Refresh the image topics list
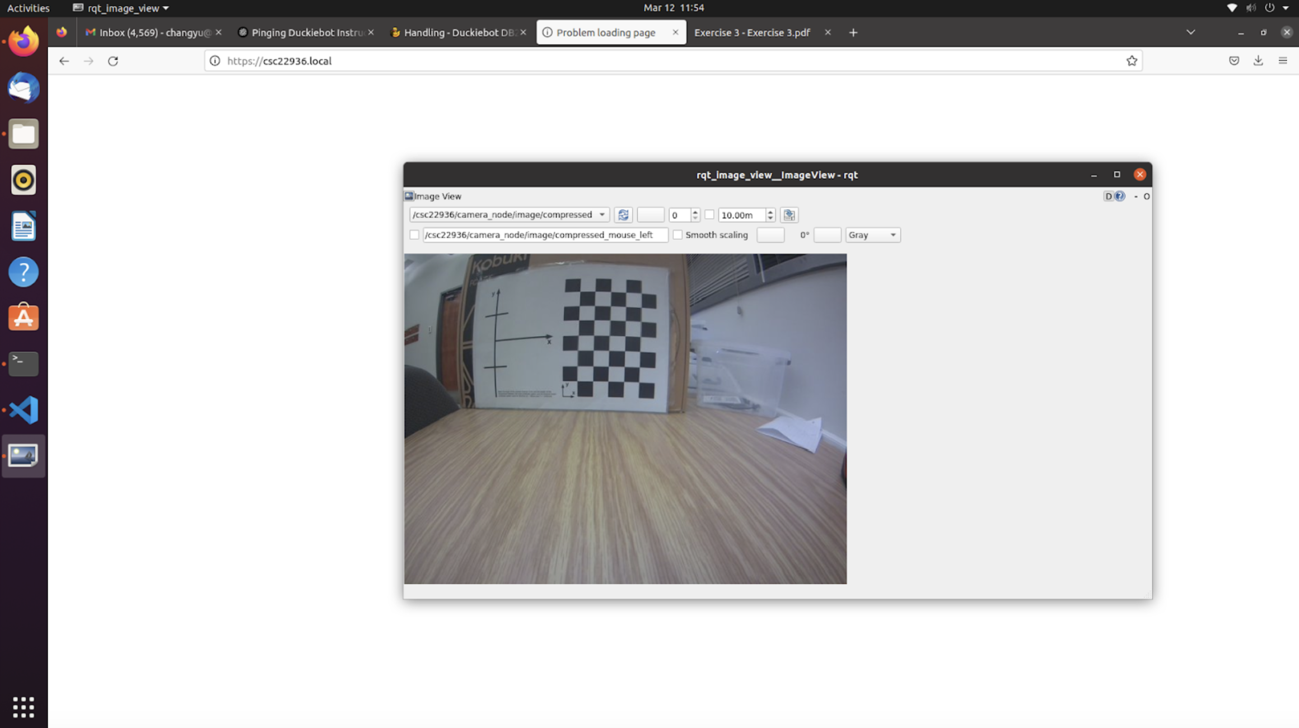1299x728 pixels. click(623, 215)
